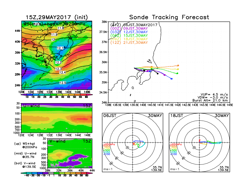Pick the gray -1 to 1 swatch on bottom colorbar
245x189 pixels.
coord(51,173)
